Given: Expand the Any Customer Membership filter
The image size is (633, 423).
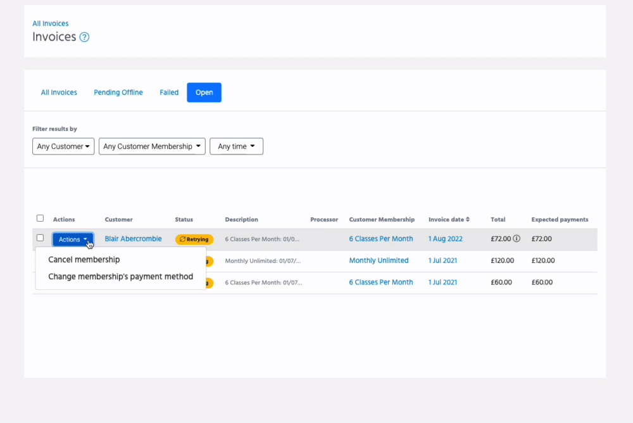Looking at the screenshot, I should click(152, 146).
